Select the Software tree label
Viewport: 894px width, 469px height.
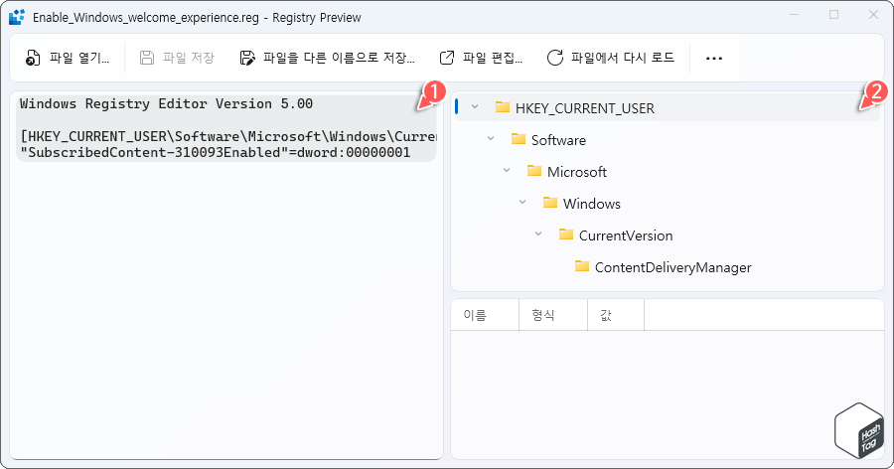pos(558,140)
